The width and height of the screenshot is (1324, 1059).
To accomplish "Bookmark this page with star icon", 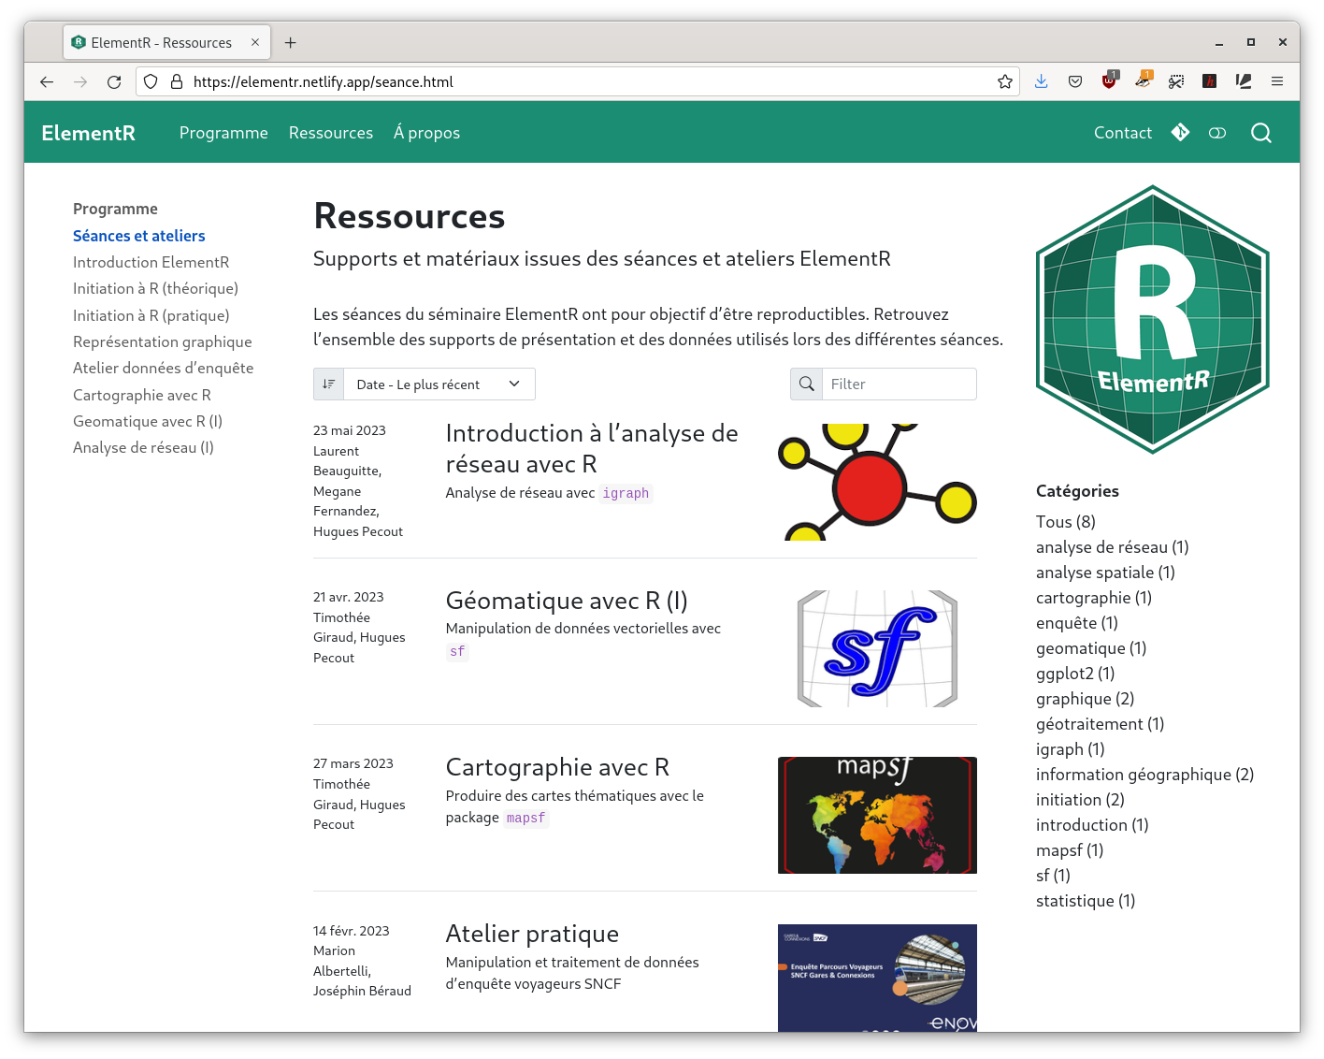I will (1005, 82).
